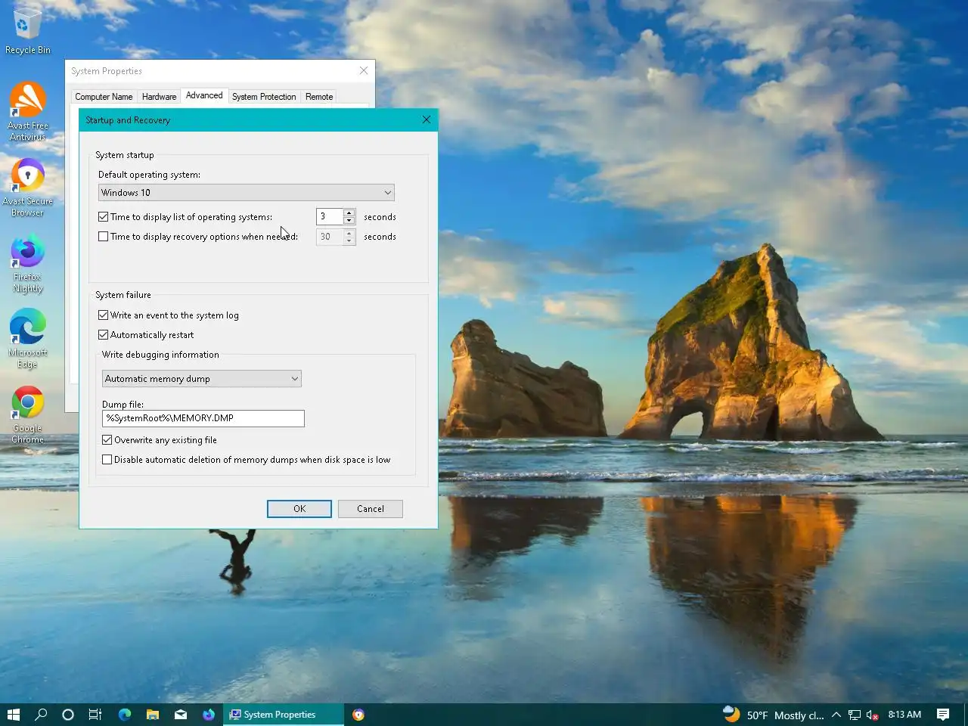
Task: Launch Edge from the taskbar
Action: pyautogui.click(x=125, y=715)
